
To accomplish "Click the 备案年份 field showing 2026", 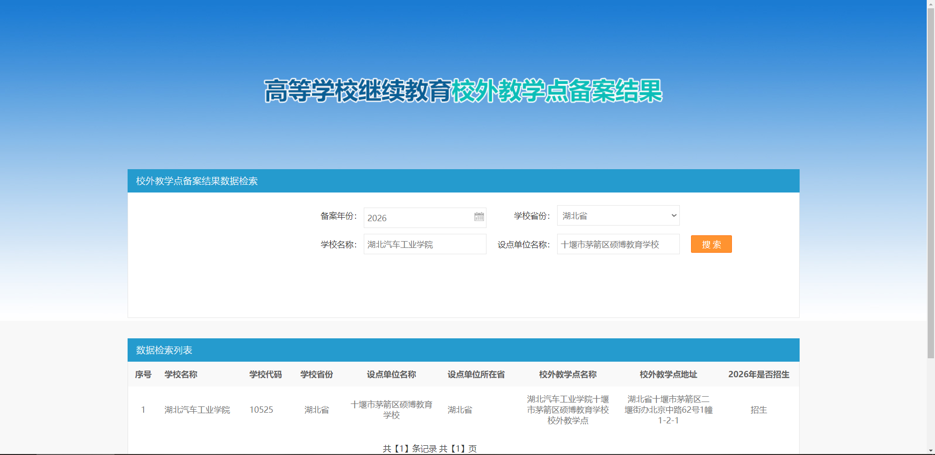I will click(x=425, y=218).
